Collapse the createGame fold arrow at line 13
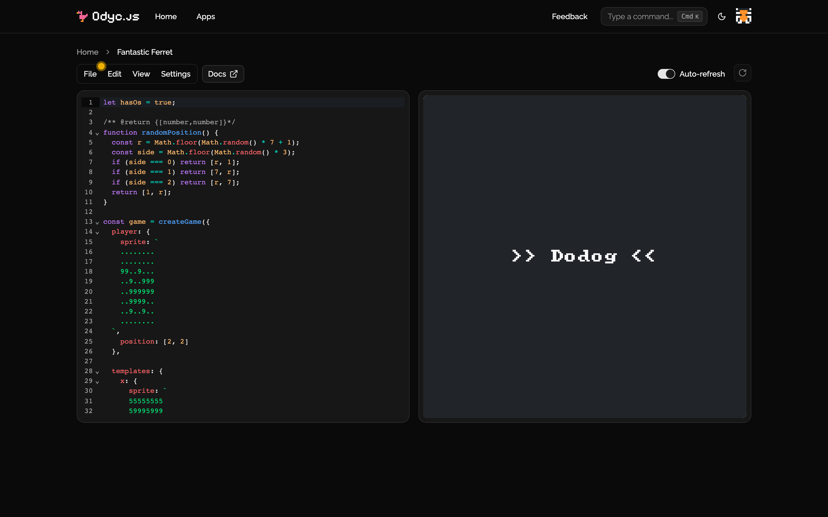Image resolution: width=828 pixels, height=517 pixels. point(97,223)
